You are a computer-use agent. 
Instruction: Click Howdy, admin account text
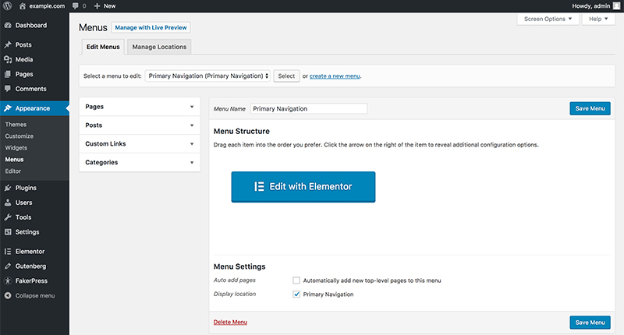(591, 6)
